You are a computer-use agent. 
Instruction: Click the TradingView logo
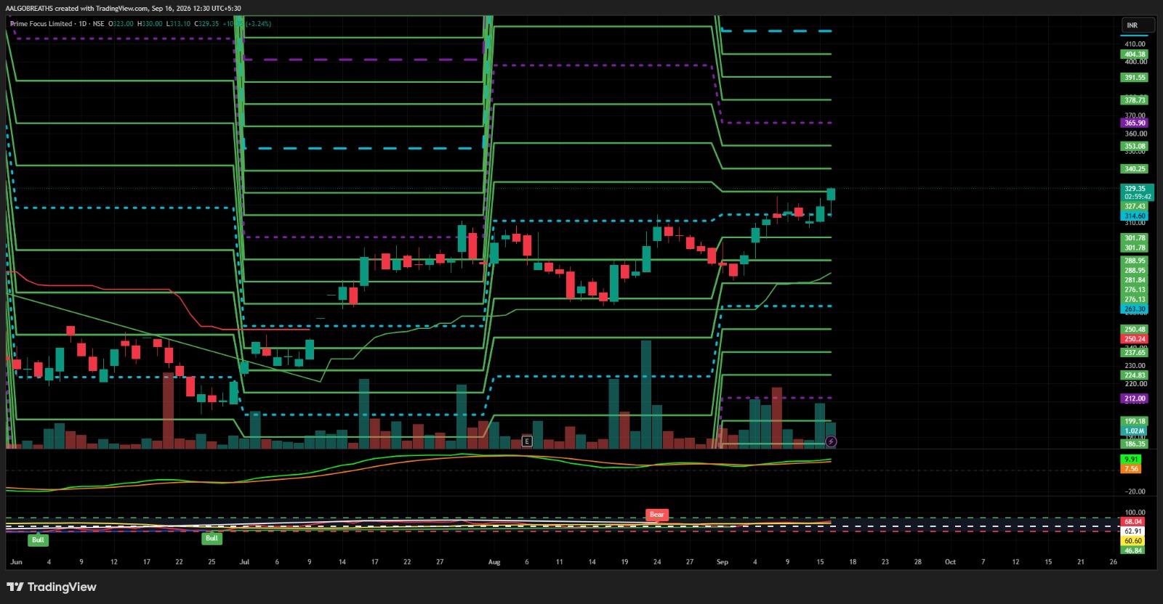52,587
